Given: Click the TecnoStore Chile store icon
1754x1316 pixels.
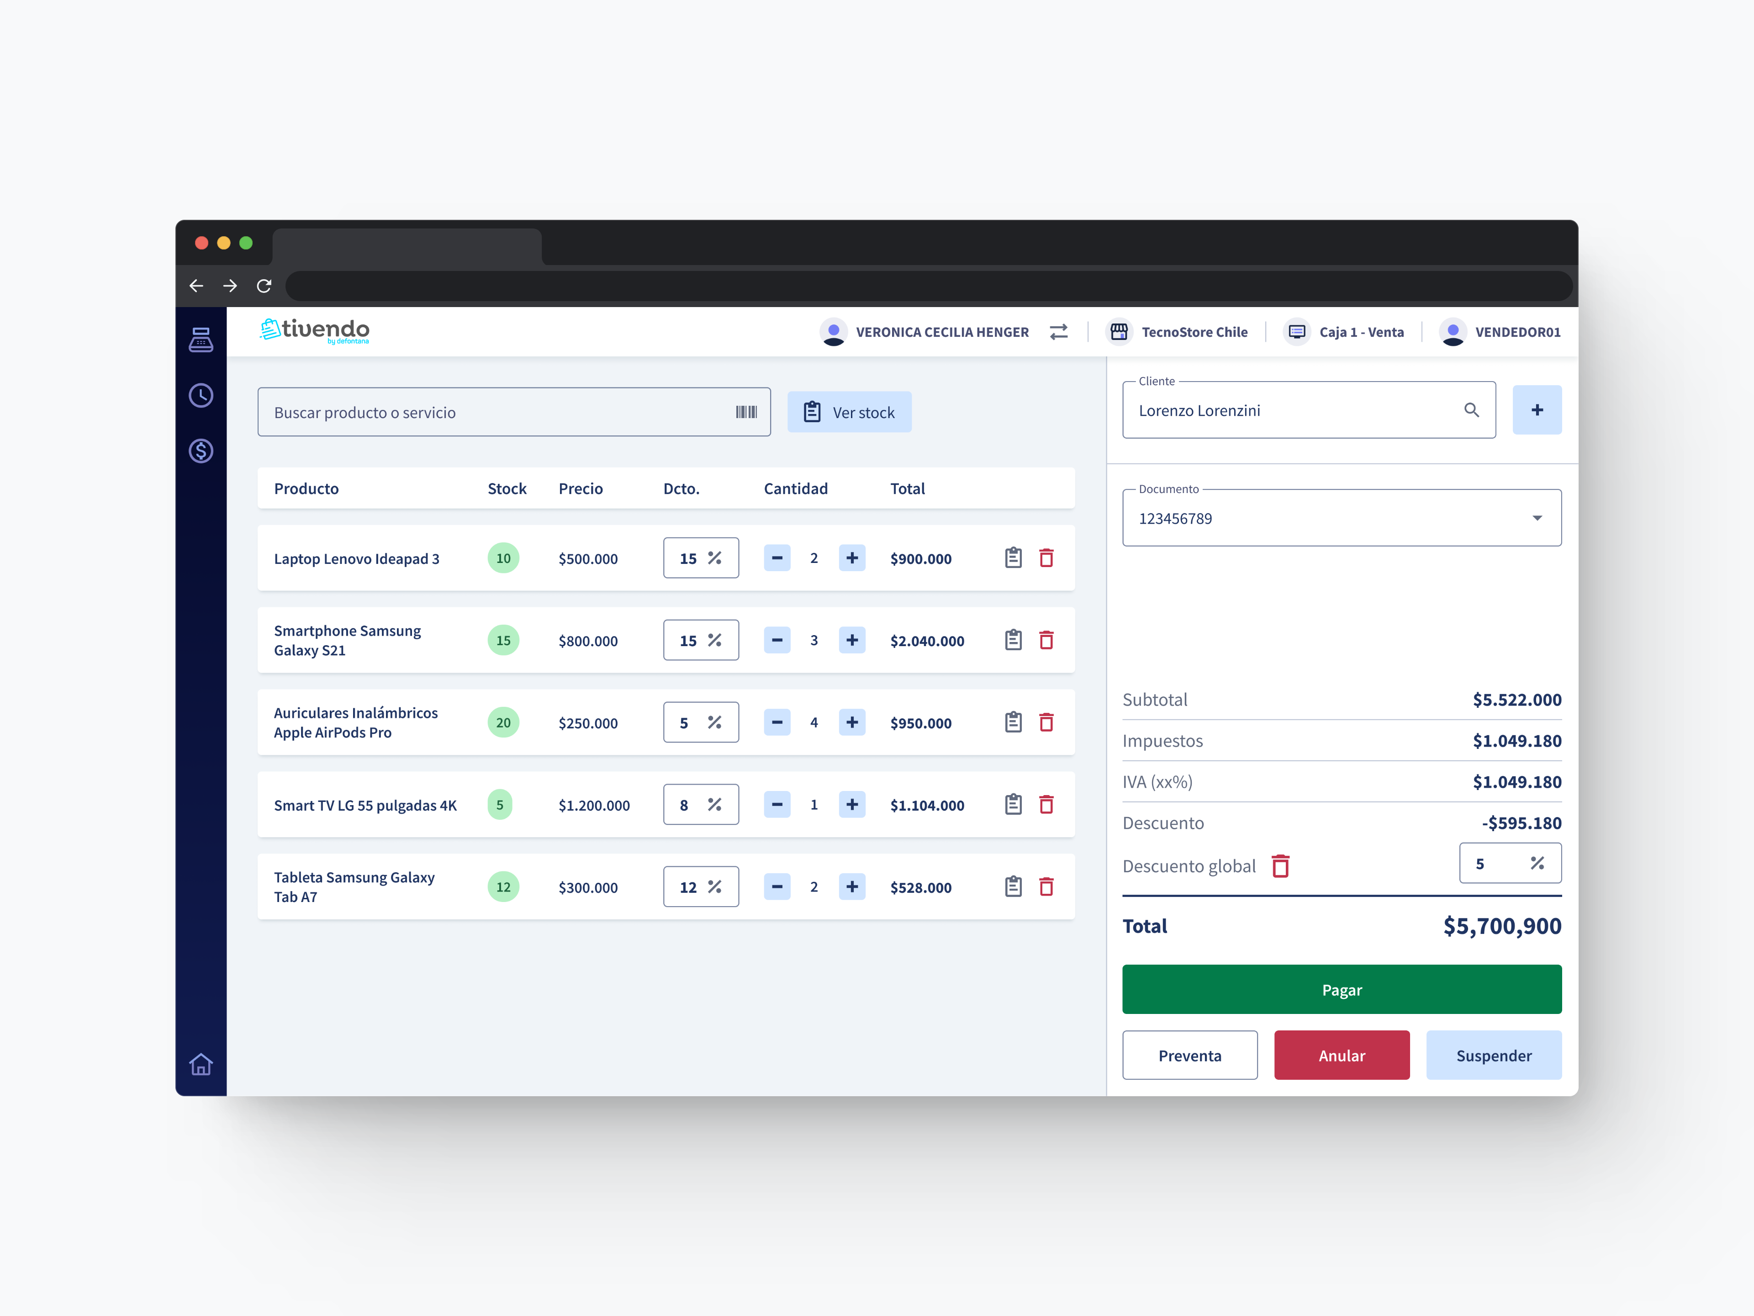Looking at the screenshot, I should pyautogui.click(x=1119, y=332).
